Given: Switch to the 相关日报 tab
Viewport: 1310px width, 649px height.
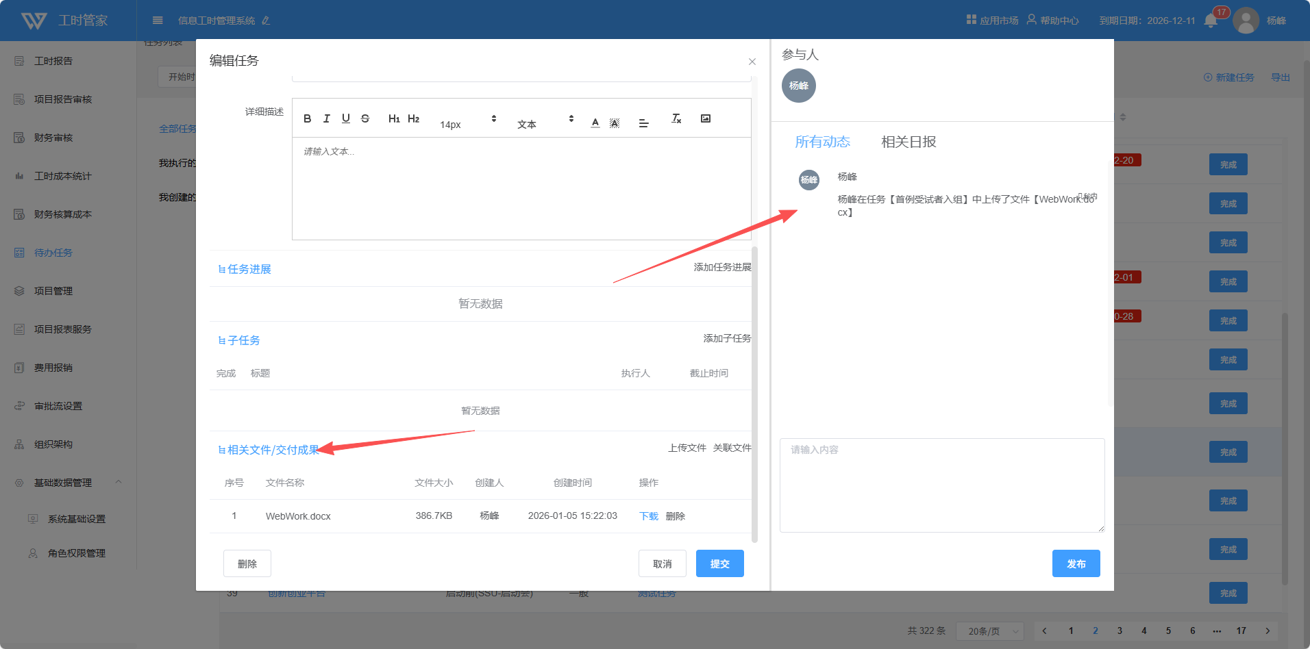Looking at the screenshot, I should [x=909, y=142].
